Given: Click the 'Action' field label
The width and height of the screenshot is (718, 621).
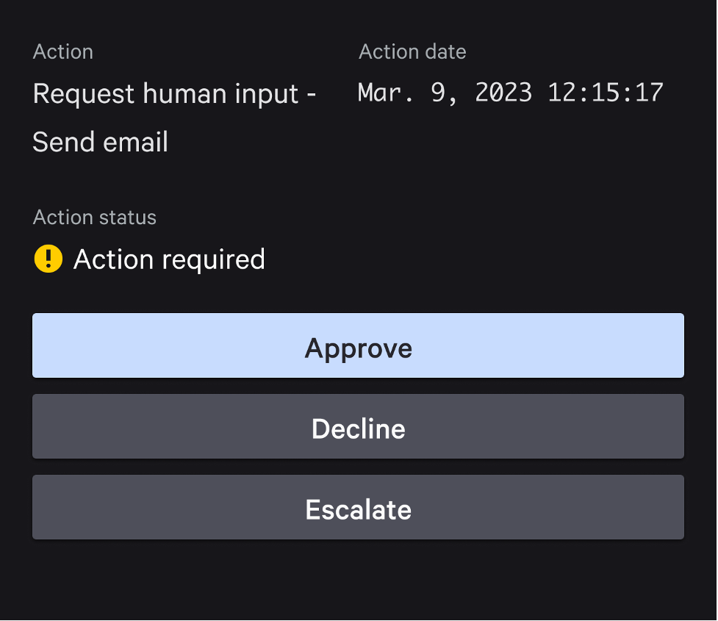Looking at the screenshot, I should click(x=62, y=51).
